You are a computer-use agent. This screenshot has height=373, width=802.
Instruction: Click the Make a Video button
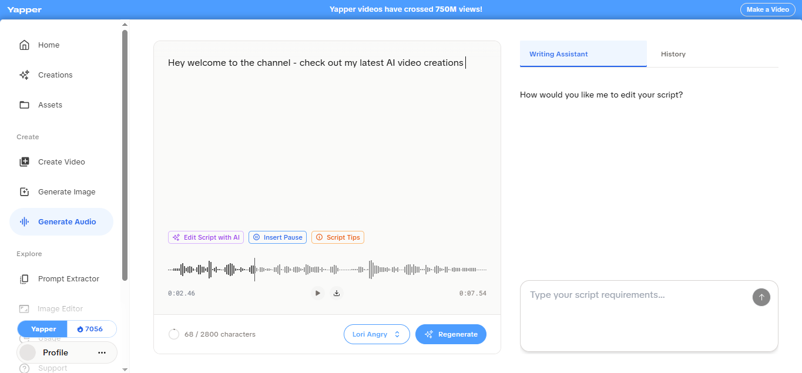tap(767, 9)
